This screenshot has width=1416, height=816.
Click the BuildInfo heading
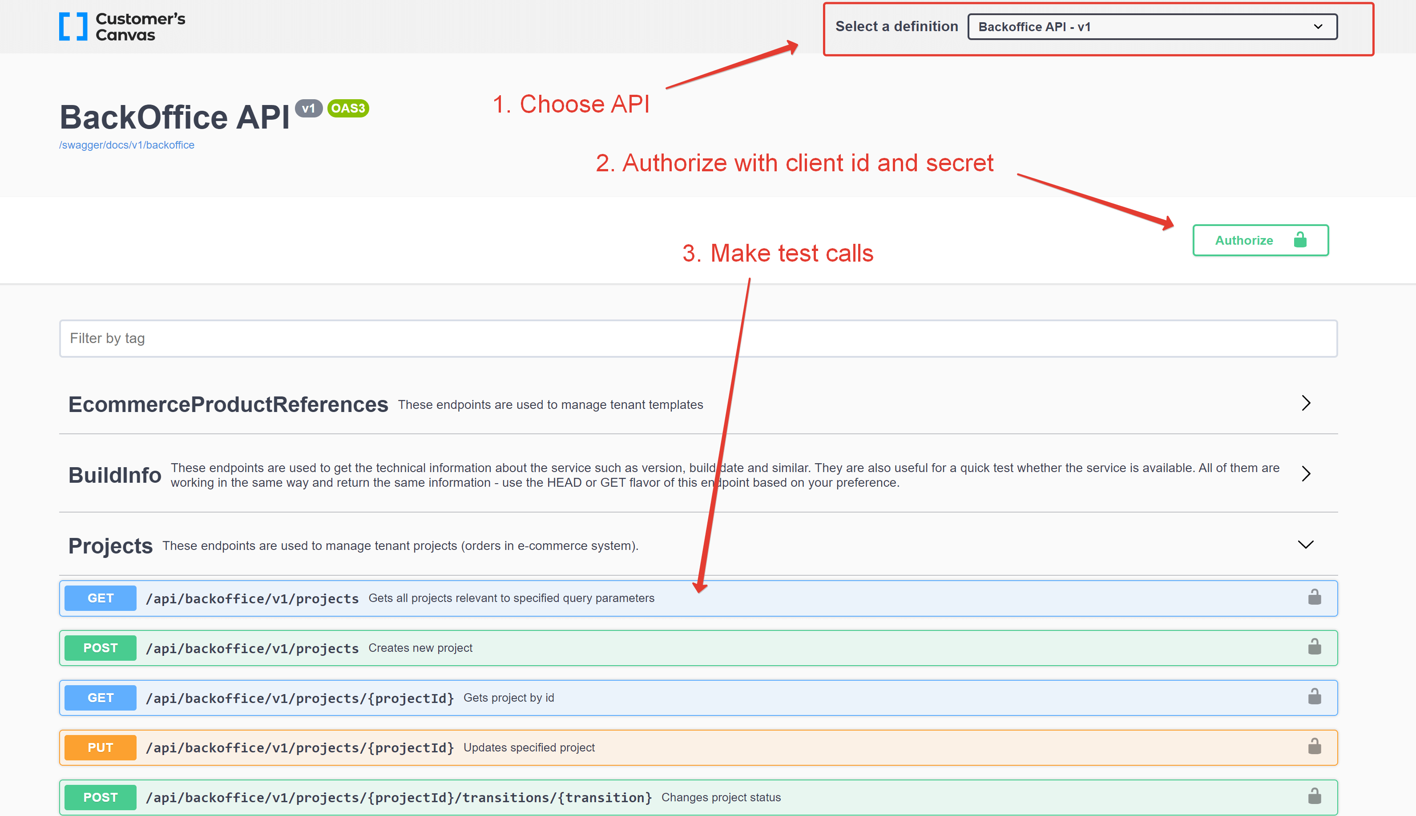(115, 475)
